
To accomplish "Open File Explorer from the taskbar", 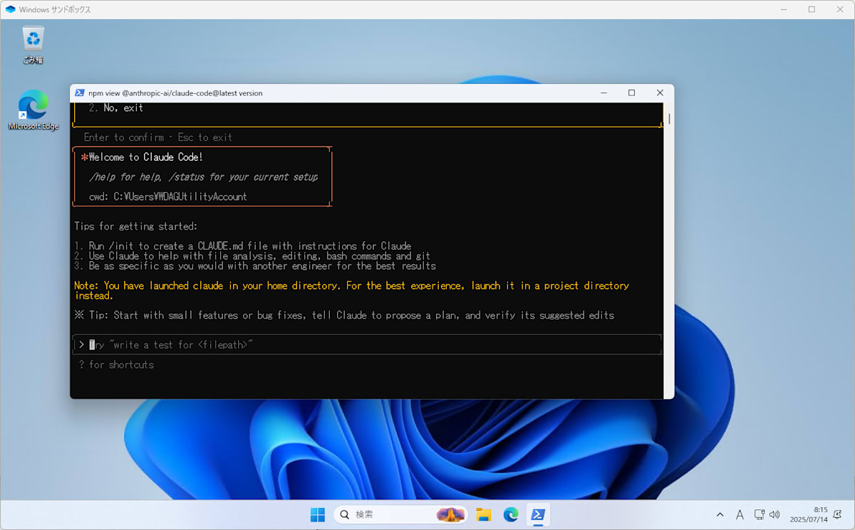I will 484,514.
